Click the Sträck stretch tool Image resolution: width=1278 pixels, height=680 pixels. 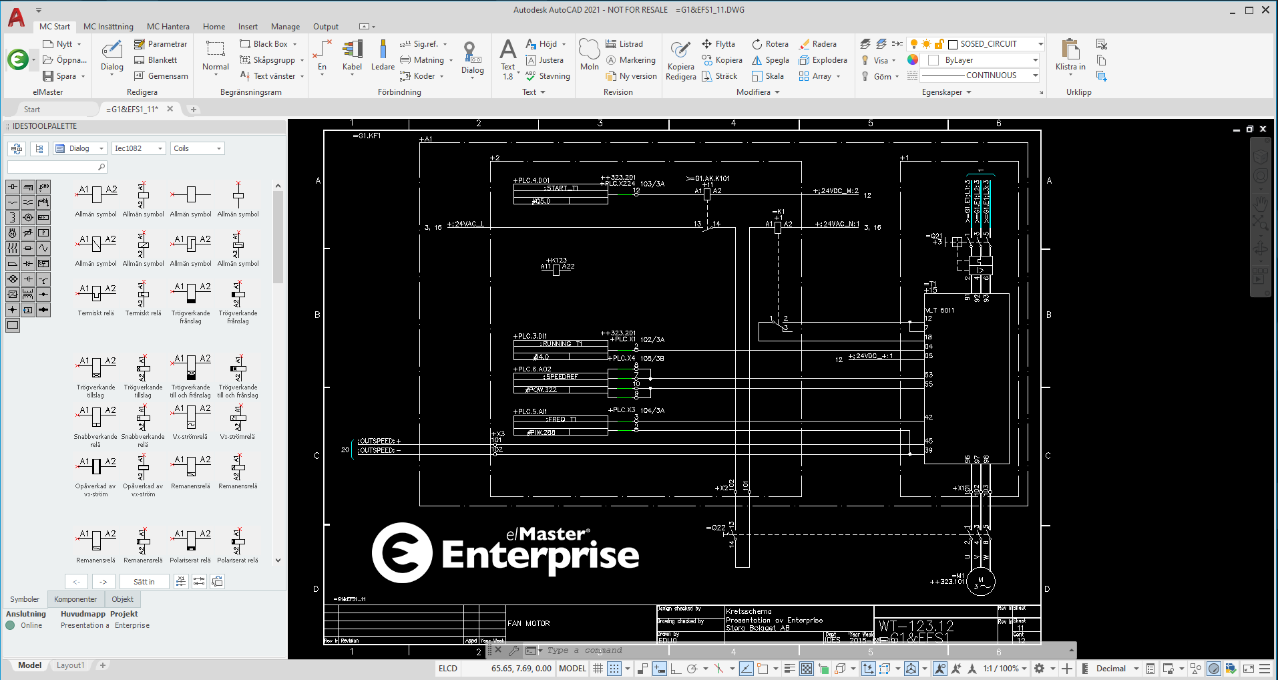tap(719, 76)
